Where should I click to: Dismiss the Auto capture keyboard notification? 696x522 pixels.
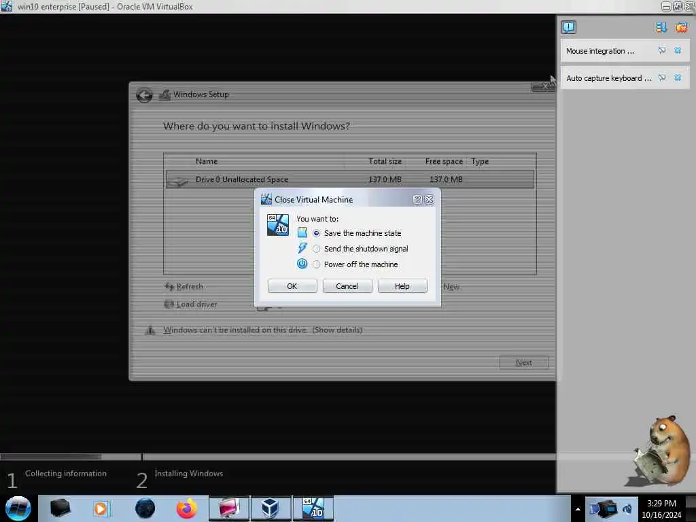(x=678, y=77)
